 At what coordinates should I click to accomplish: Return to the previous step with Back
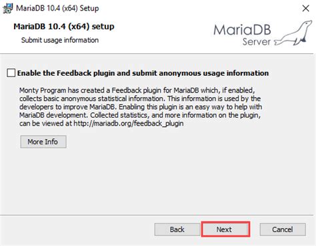pyautogui.click(x=177, y=229)
